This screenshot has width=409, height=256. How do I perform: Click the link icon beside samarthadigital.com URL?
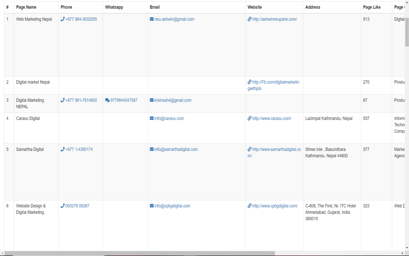[x=250, y=149]
